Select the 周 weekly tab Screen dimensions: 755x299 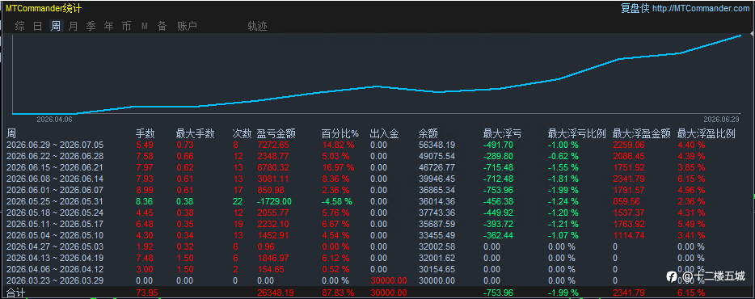click(56, 27)
